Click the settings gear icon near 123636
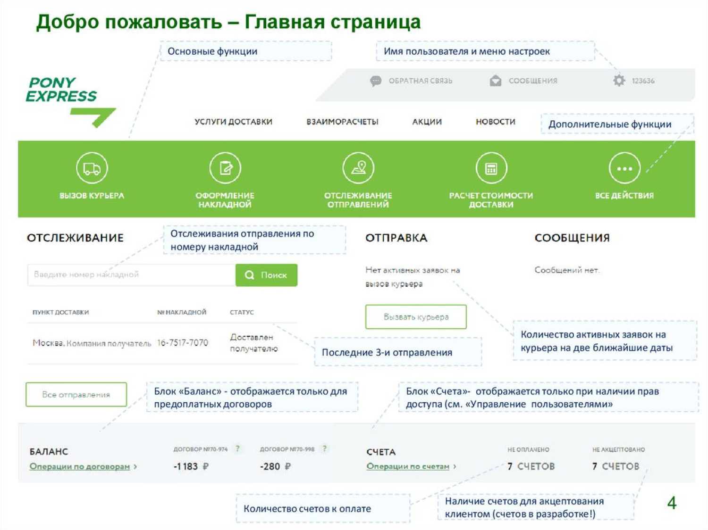The width and height of the screenshot is (708, 530). [619, 81]
